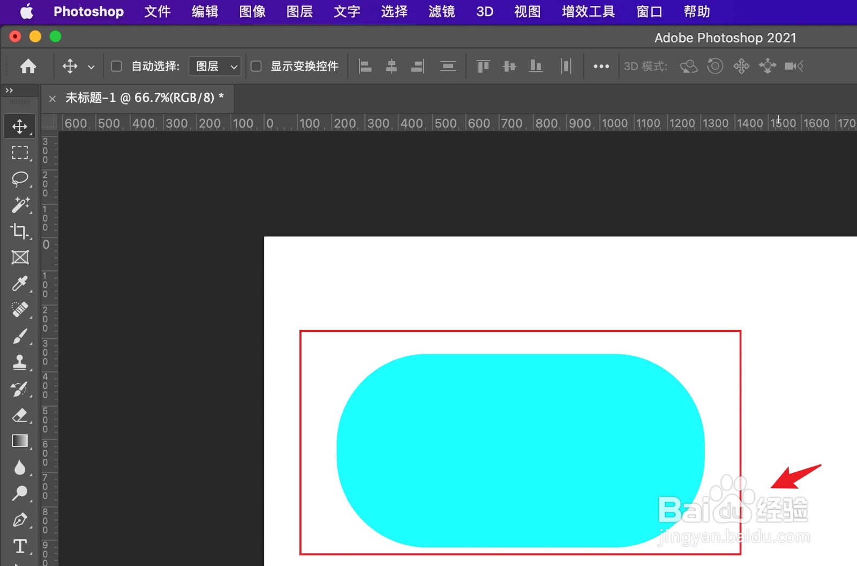Enable the 显示变换控件 checkbox

(256, 66)
